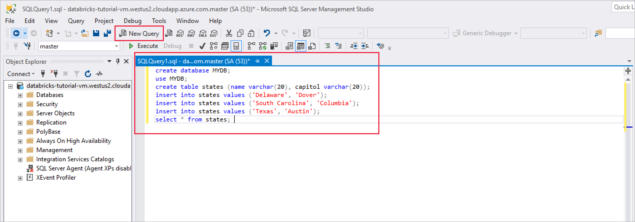Switch to Results to Text output

tap(289, 46)
